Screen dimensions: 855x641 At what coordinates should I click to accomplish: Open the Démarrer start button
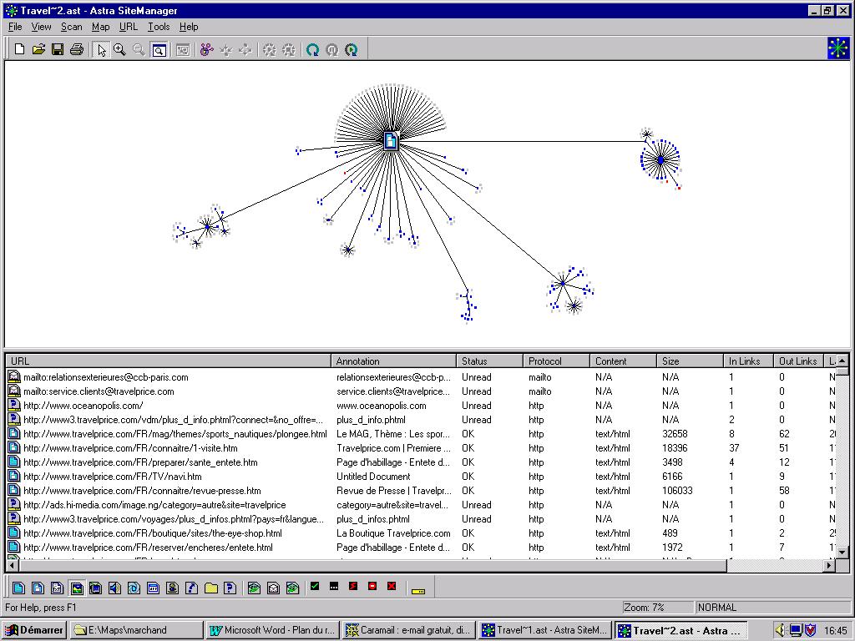pyautogui.click(x=33, y=630)
